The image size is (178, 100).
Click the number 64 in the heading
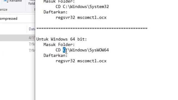(x=73, y=39)
